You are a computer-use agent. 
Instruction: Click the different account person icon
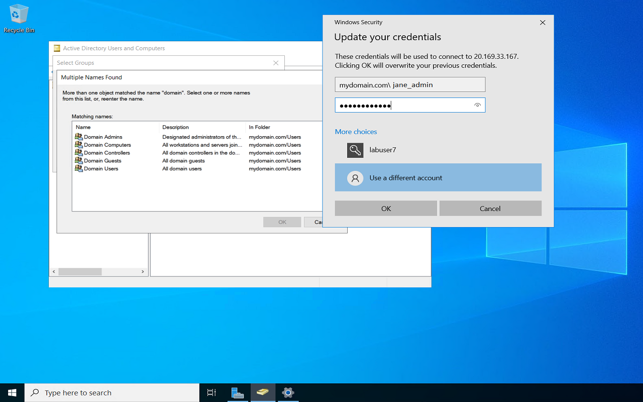tap(355, 178)
